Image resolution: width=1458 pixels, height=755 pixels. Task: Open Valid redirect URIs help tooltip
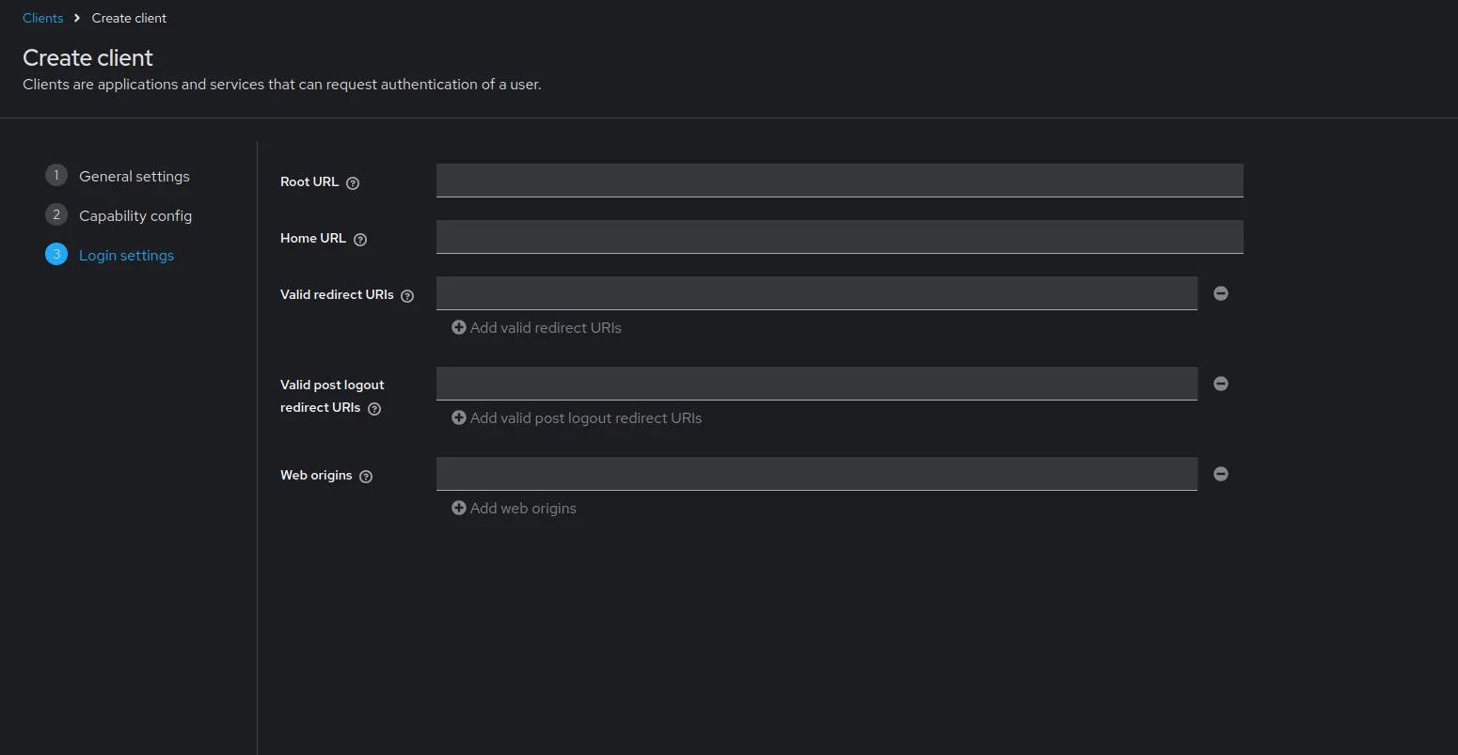click(x=407, y=296)
